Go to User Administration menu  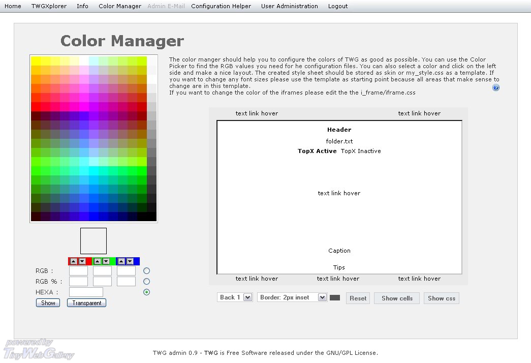pyautogui.click(x=290, y=6)
